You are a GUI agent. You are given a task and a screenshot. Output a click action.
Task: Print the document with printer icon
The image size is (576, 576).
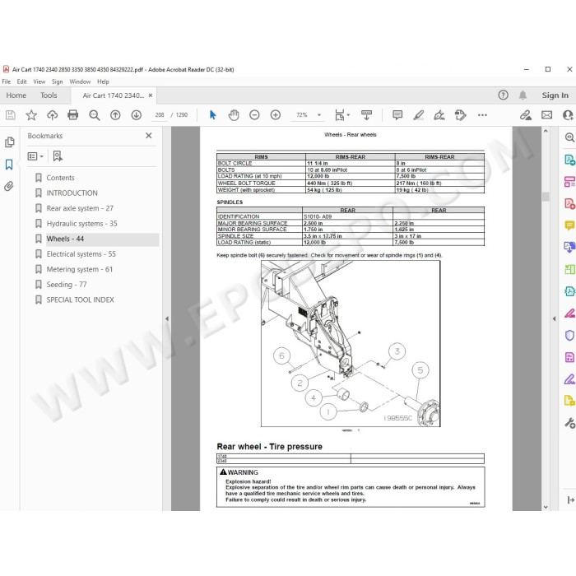coord(73,115)
